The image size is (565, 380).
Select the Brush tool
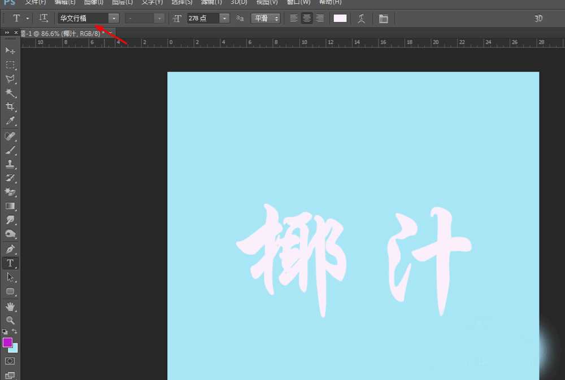pyautogui.click(x=10, y=150)
